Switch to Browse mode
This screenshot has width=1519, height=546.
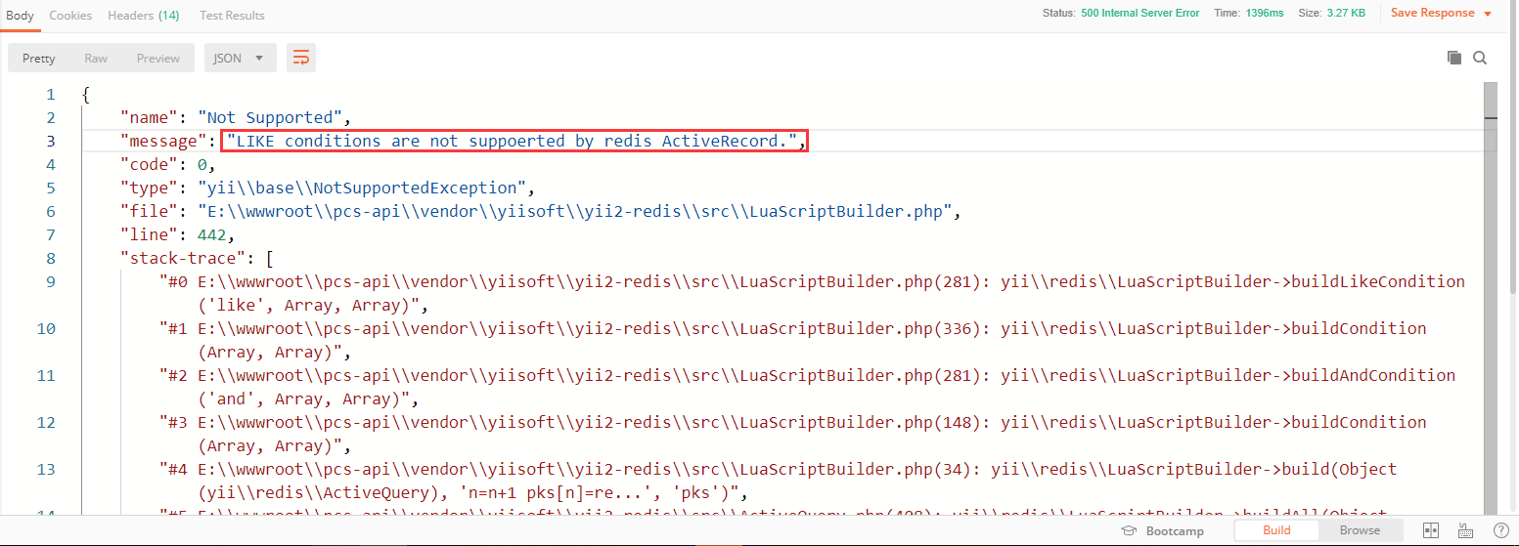point(1360,530)
